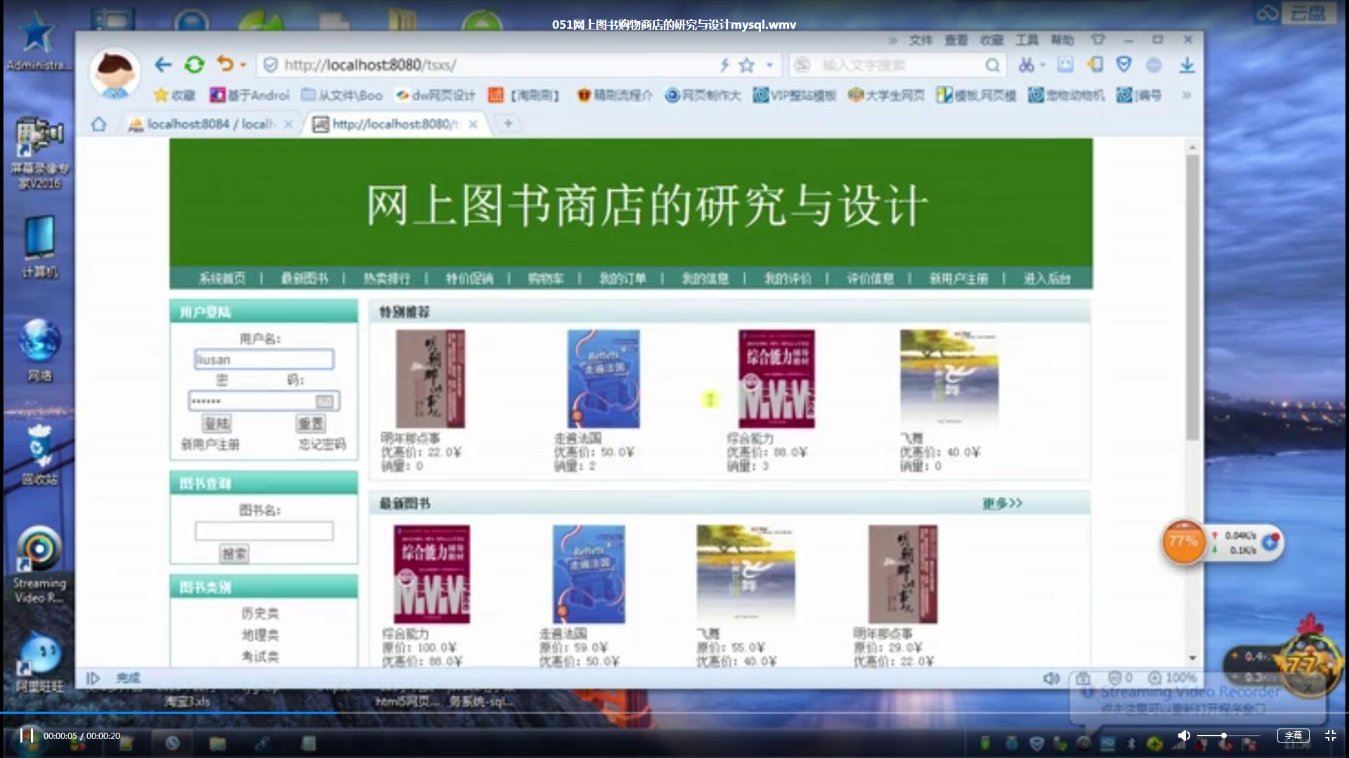The image size is (1349, 758).
Task: Pause the video playback
Action: 27,736
